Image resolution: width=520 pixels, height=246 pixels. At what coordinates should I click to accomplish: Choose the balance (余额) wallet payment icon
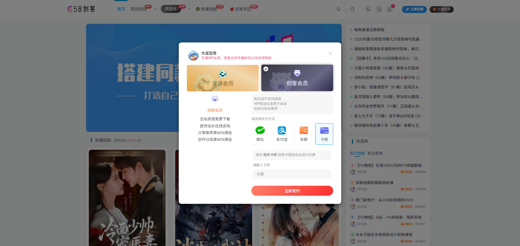[x=304, y=131]
